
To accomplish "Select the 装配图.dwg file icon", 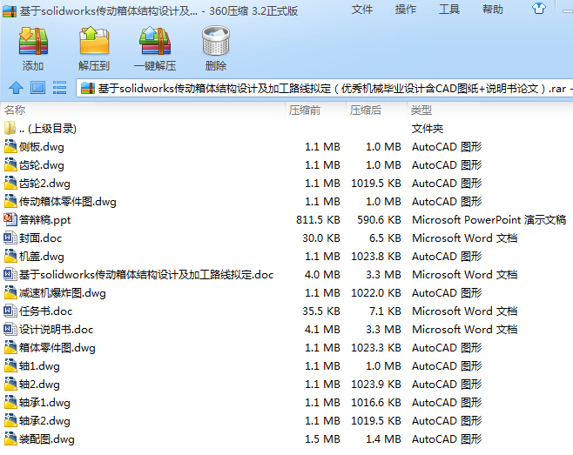I will point(10,438).
